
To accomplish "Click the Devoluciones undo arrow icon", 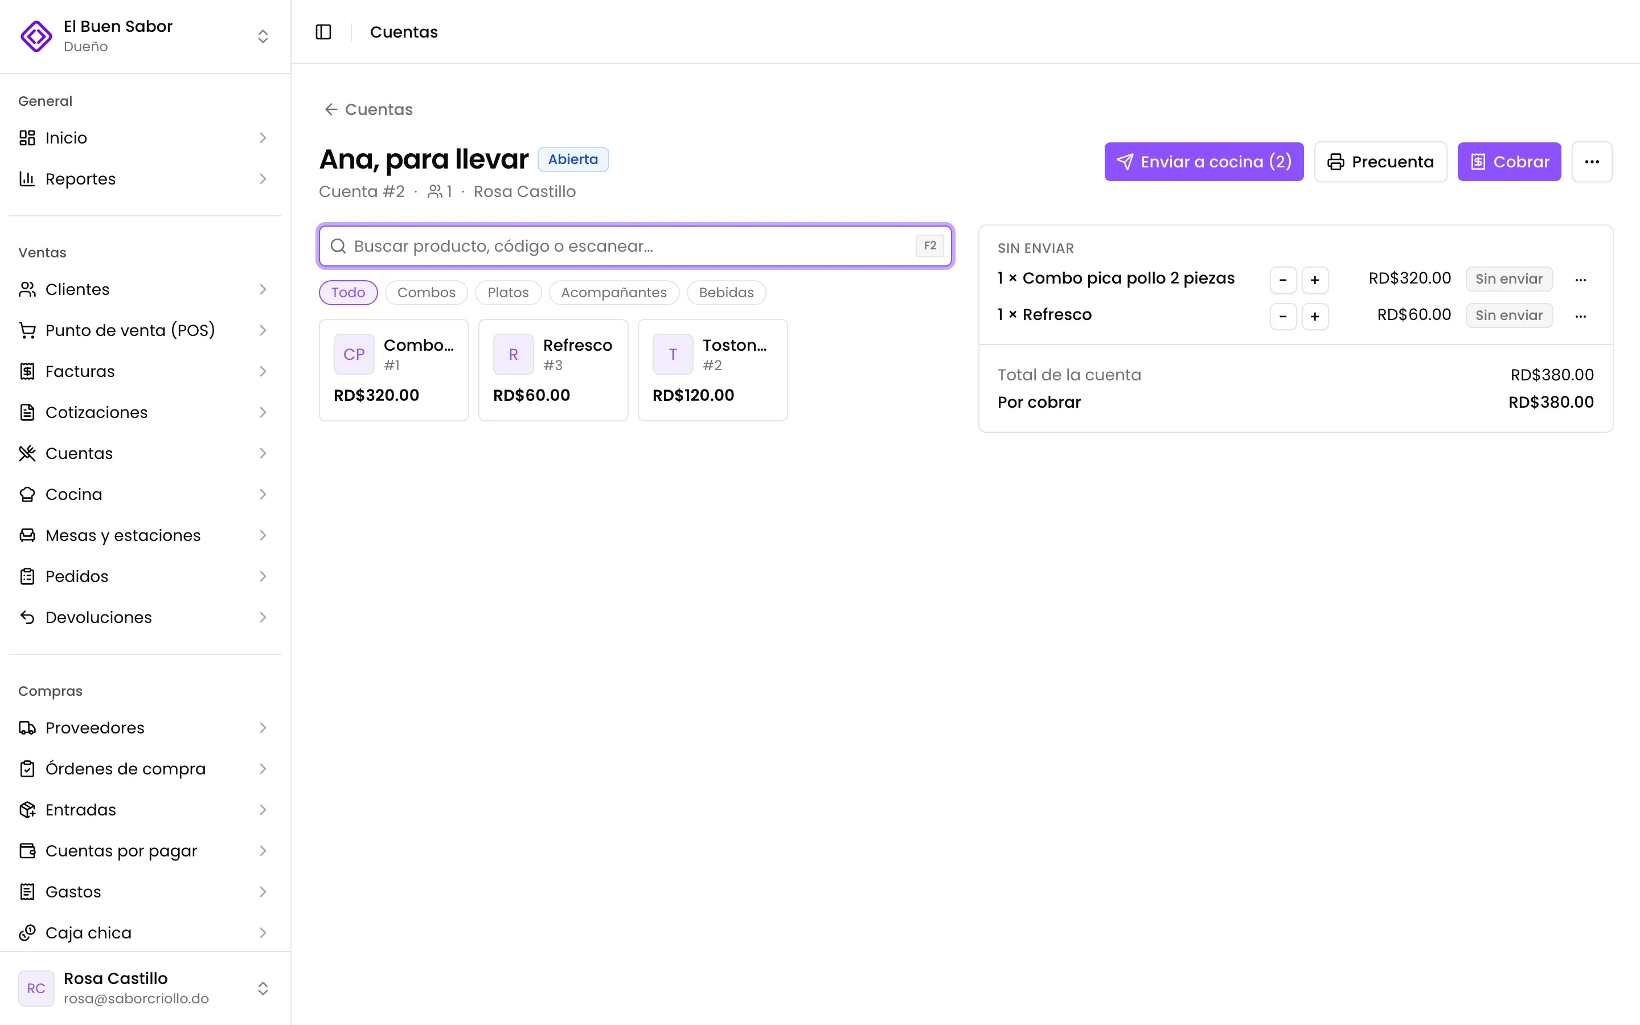I will pyautogui.click(x=27, y=618).
